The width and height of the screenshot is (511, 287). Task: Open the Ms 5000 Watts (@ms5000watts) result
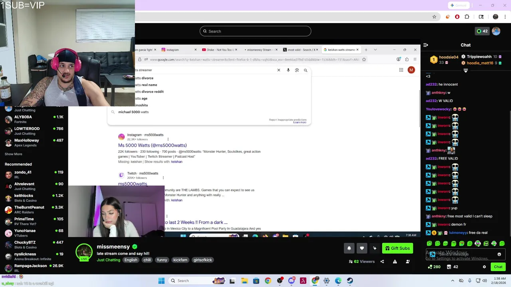pyautogui.click(x=153, y=145)
